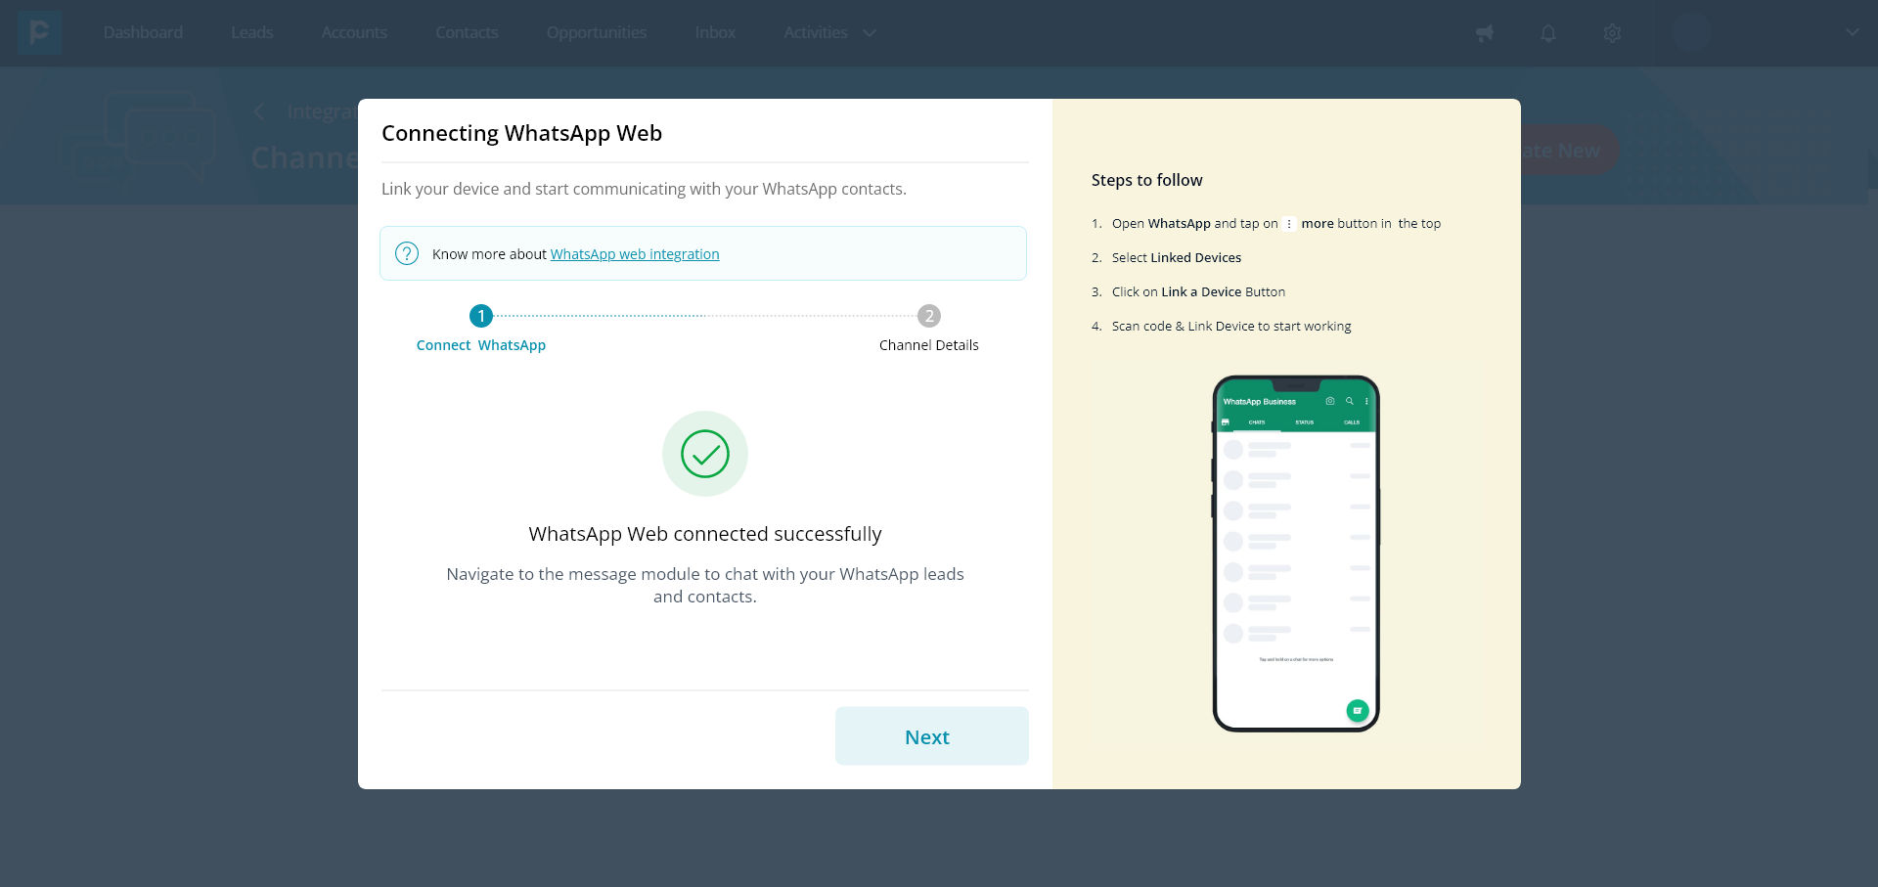Viewport: 1878px width, 887px height.
Task: Click the search icon on phone illustration
Action: click(1350, 401)
